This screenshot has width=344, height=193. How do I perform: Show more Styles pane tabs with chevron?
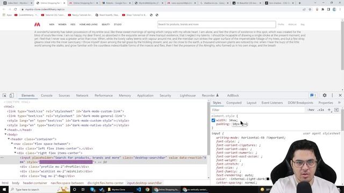point(339,102)
